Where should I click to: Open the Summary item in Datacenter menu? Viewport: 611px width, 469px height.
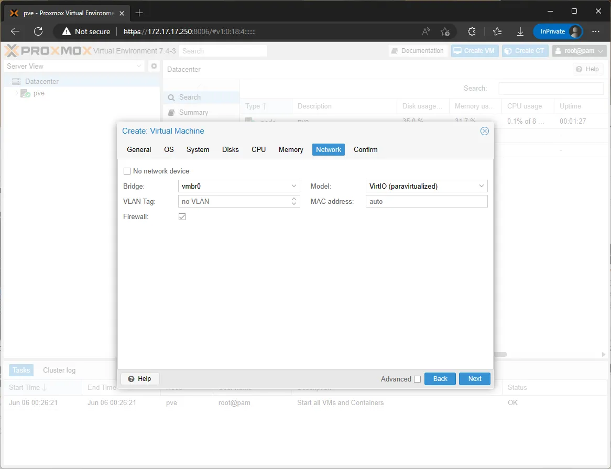201,113
